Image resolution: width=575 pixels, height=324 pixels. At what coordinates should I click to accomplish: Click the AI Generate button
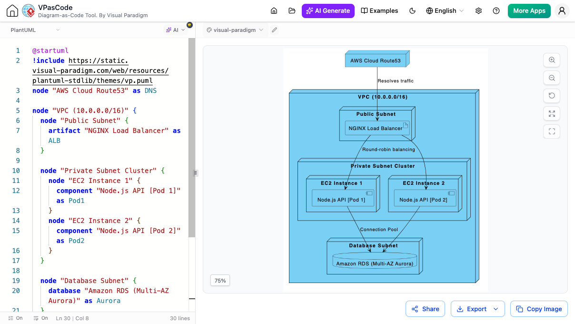point(328,10)
